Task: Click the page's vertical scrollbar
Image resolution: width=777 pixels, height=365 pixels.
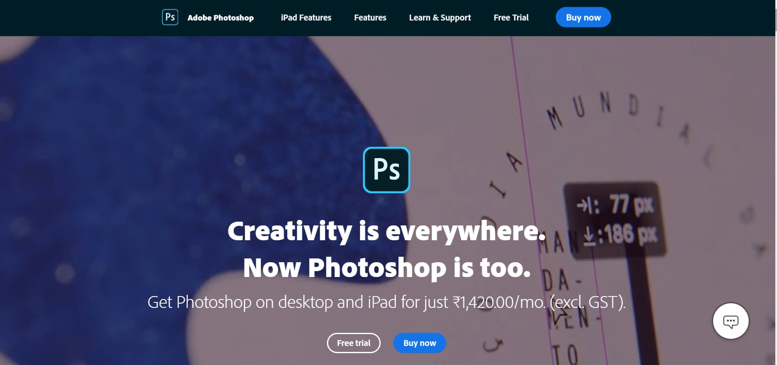Action: [776, 182]
